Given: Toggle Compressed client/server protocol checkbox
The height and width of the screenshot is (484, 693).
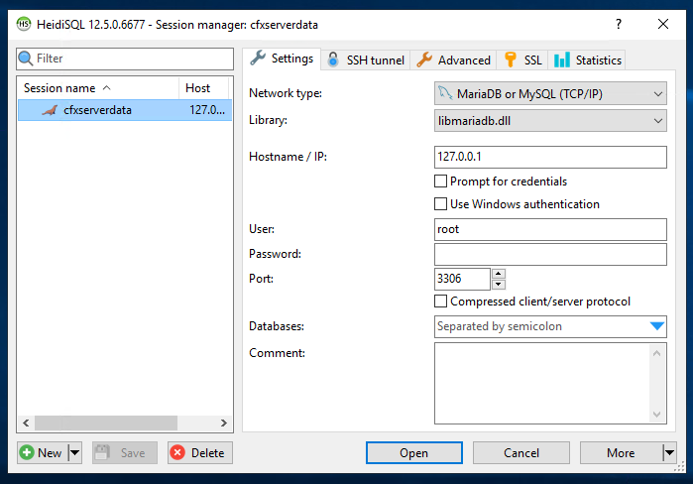Looking at the screenshot, I should pos(440,301).
